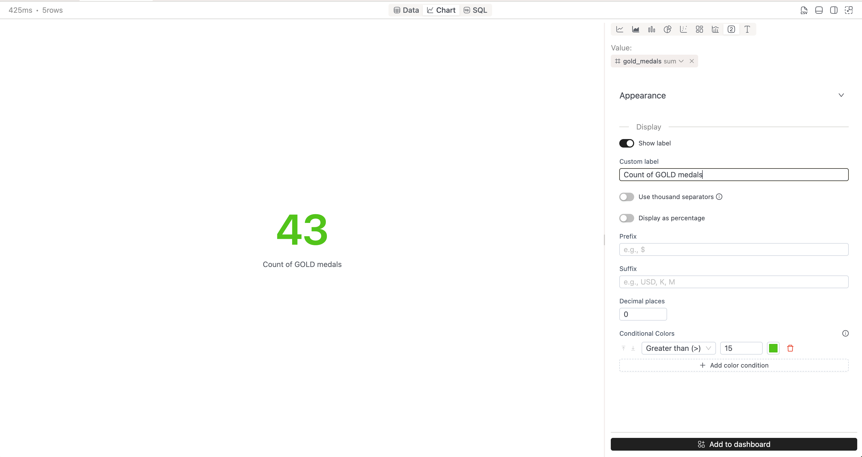The image size is (862, 457).
Task: Download results with the CSV icon
Action: point(804,10)
